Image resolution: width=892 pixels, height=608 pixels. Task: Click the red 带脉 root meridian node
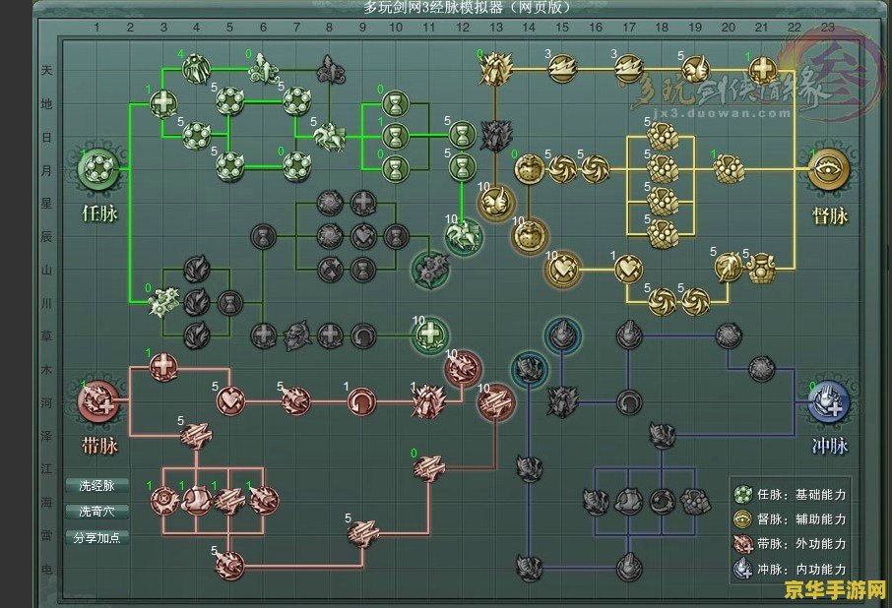pyautogui.click(x=98, y=401)
